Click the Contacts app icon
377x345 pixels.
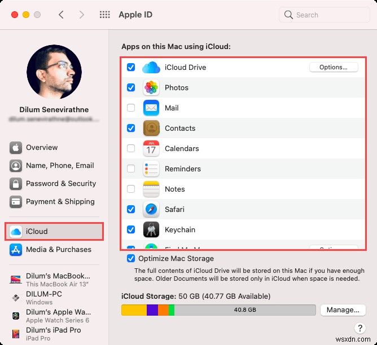[151, 128]
